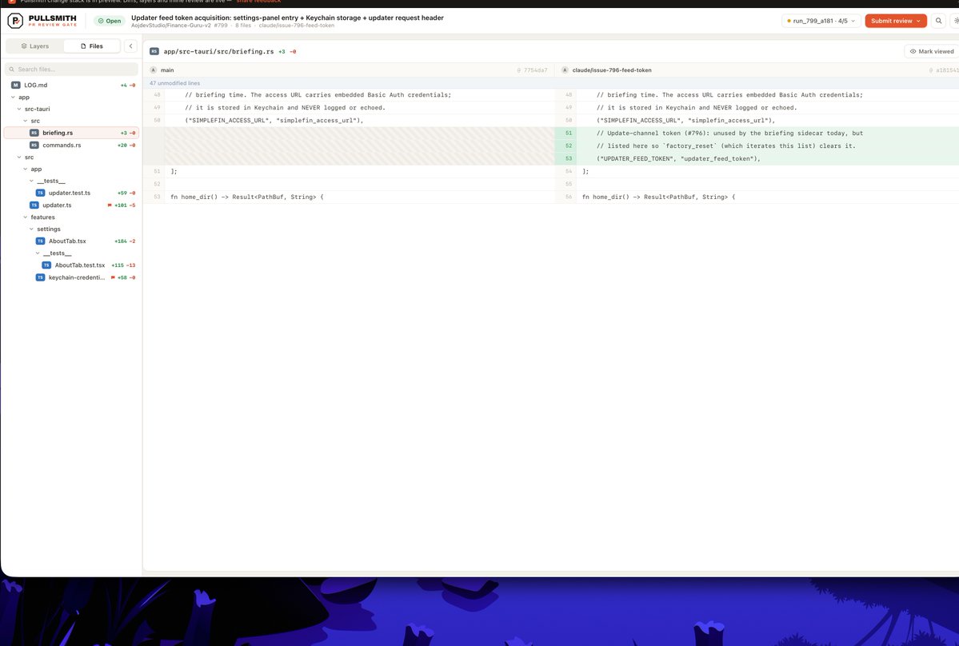Click the RS icon of commands.rs
Image resolution: width=959 pixels, height=646 pixels.
34,146
